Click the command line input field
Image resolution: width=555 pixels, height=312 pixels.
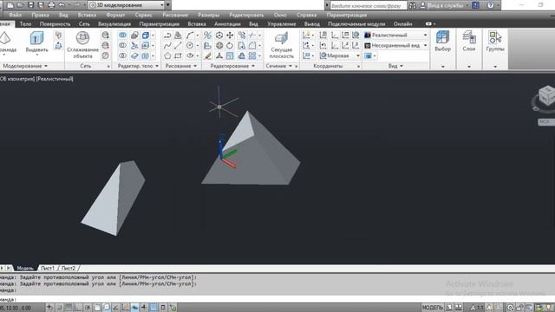(x=277, y=299)
